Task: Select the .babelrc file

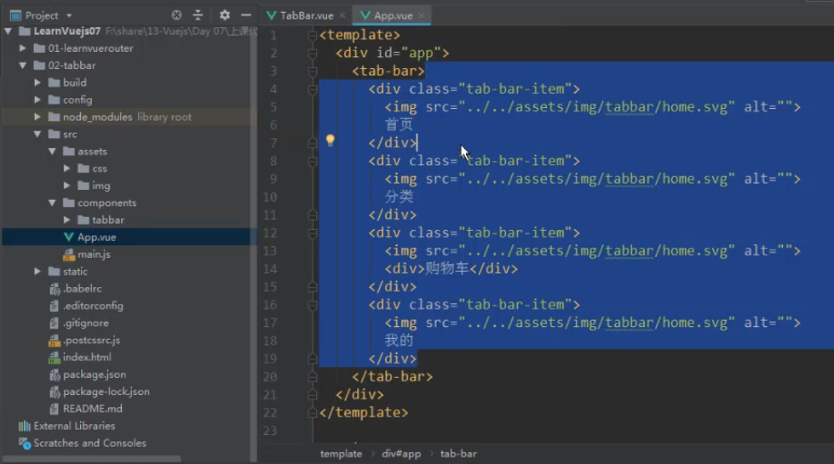Action: pyautogui.click(x=82, y=289)
